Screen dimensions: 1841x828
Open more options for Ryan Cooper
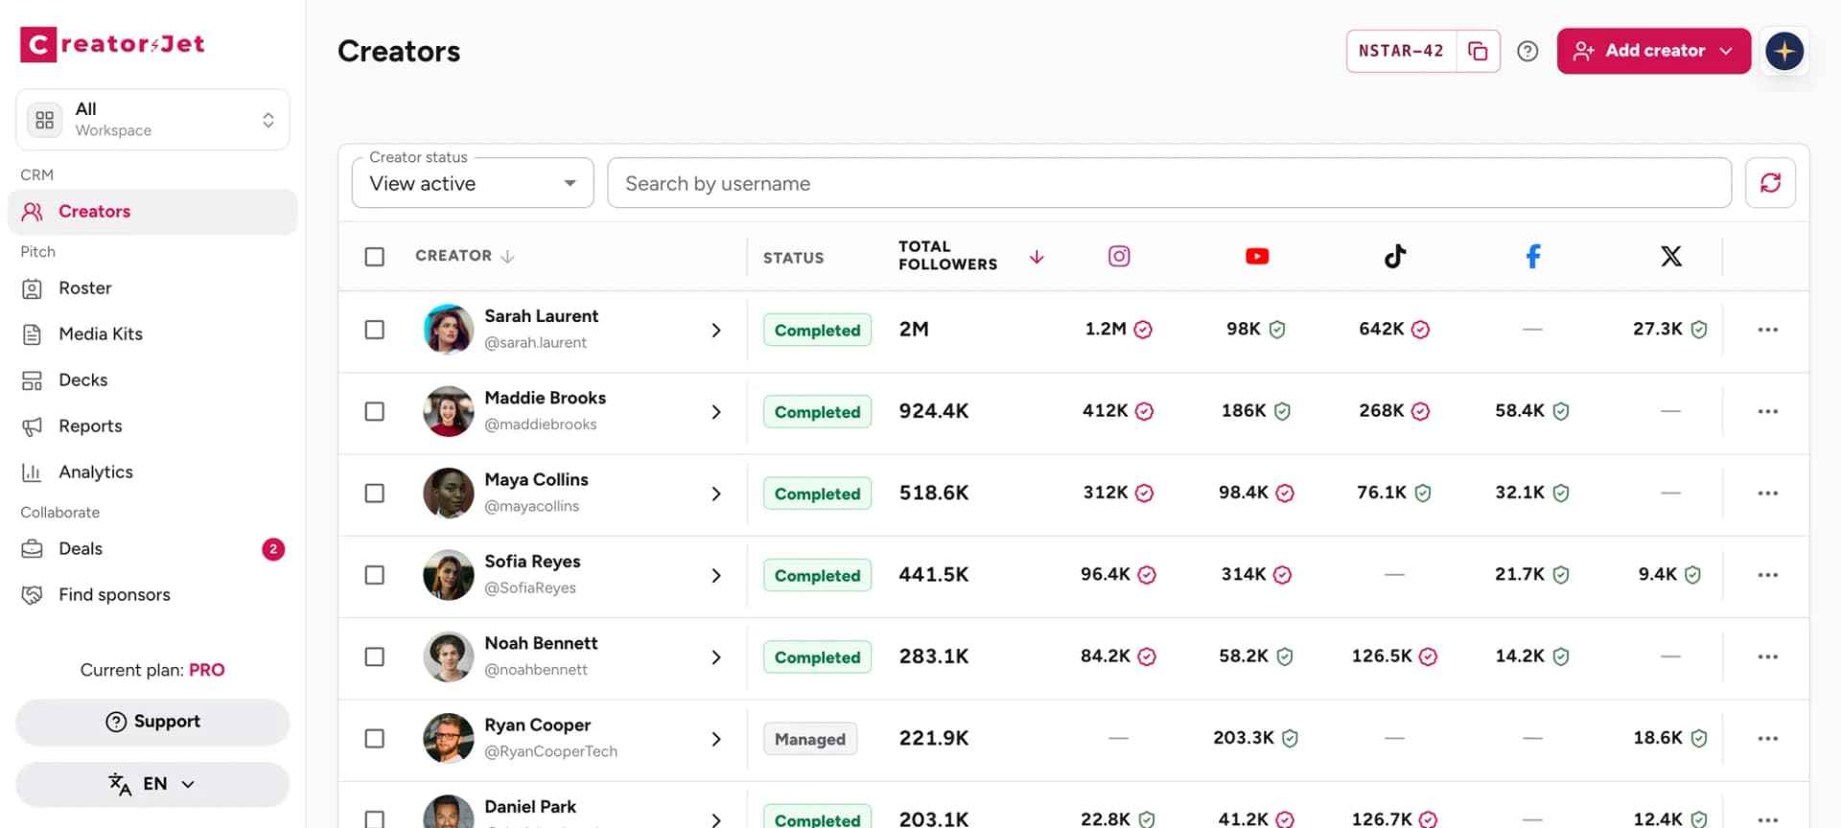[1768, 738]
